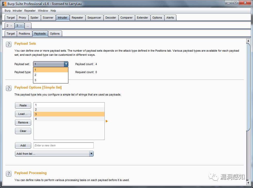This screenshot has width=253, height=188.
Task: Select highlighted payload item 3
Action: pos(69,114)
